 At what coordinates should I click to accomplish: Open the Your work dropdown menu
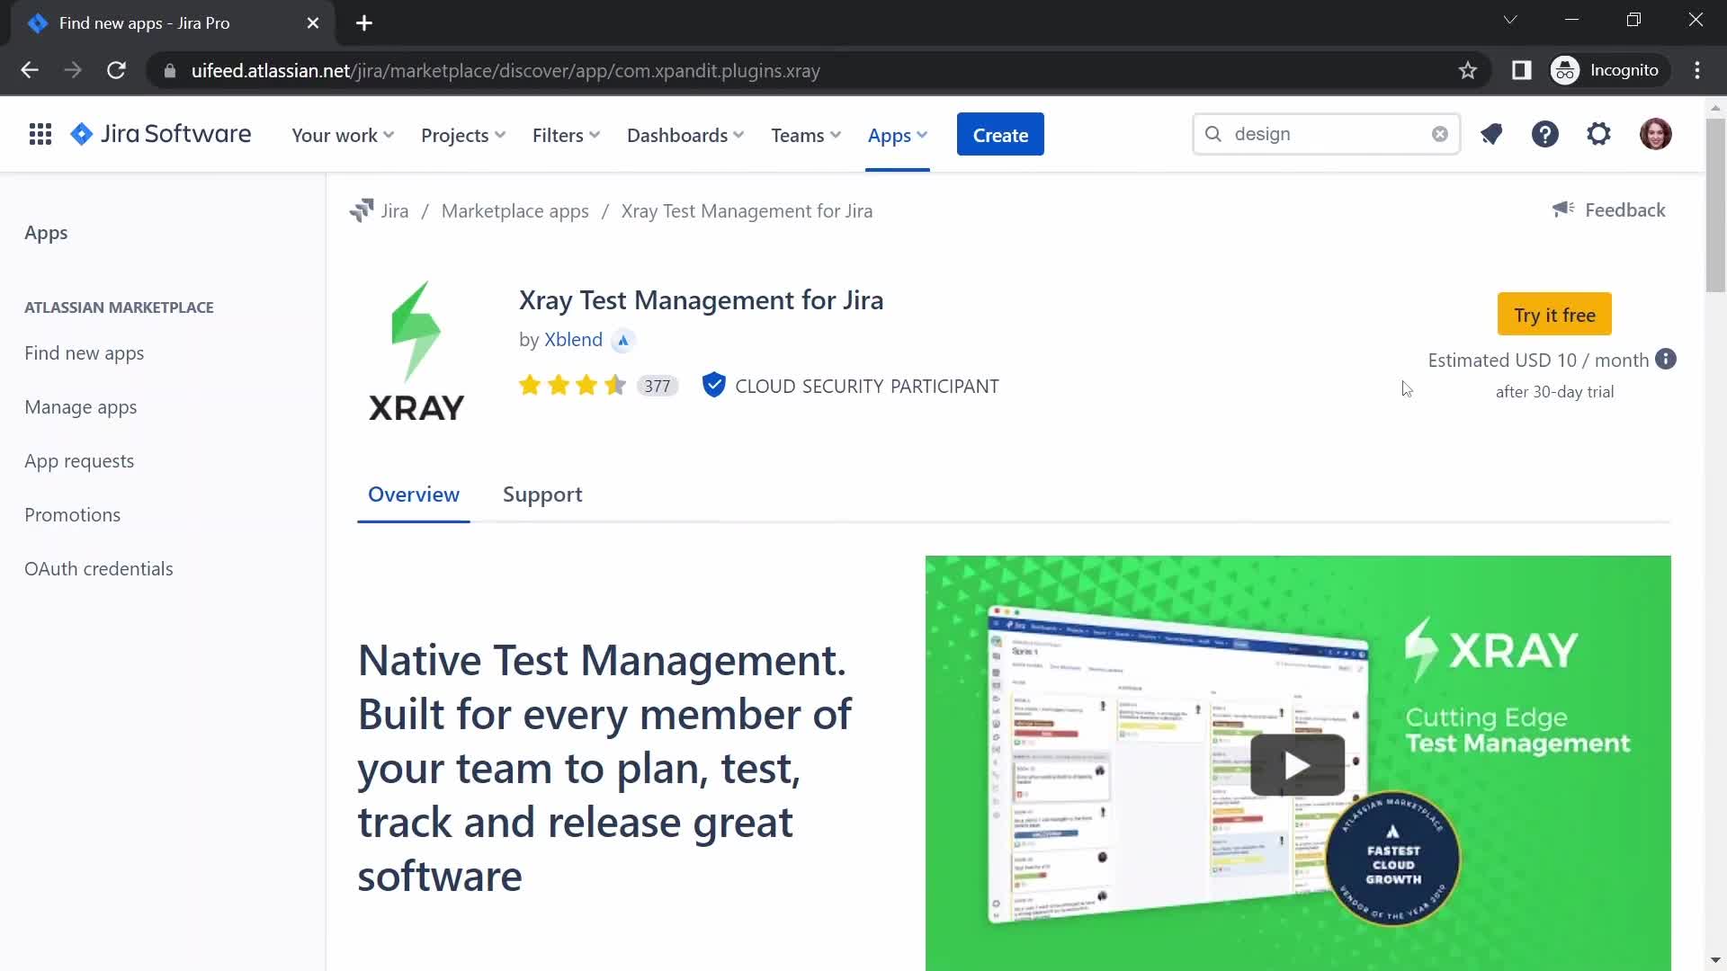pyautogui.click(x=343, y=134)
